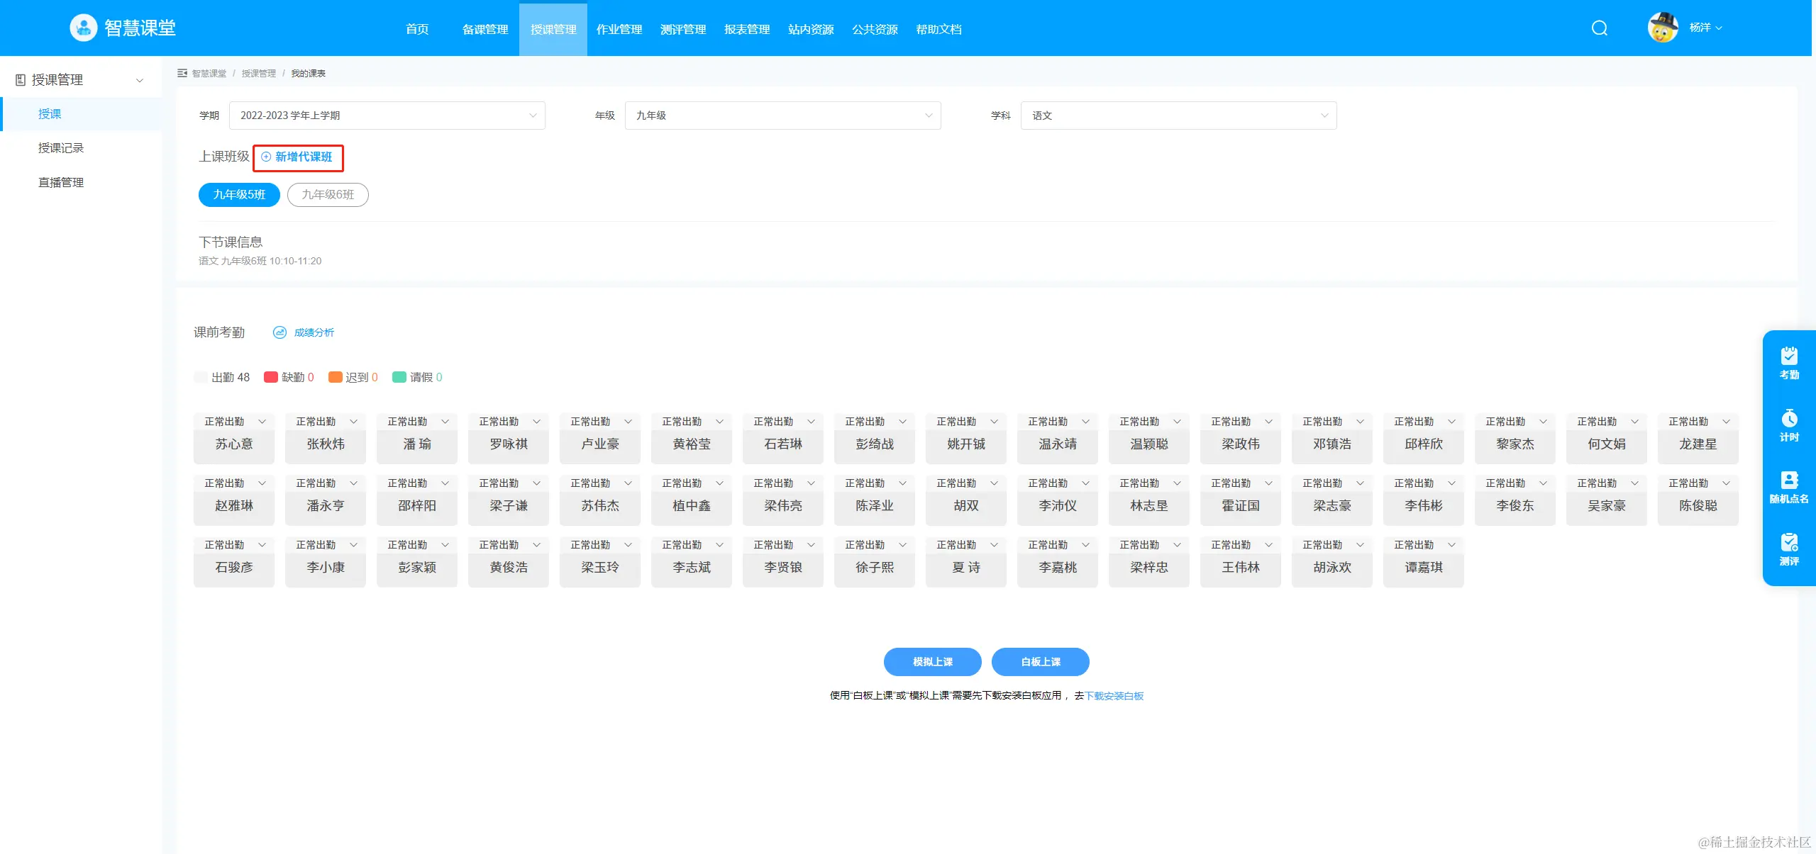Click the user avatar picture

click(1662, 28)
